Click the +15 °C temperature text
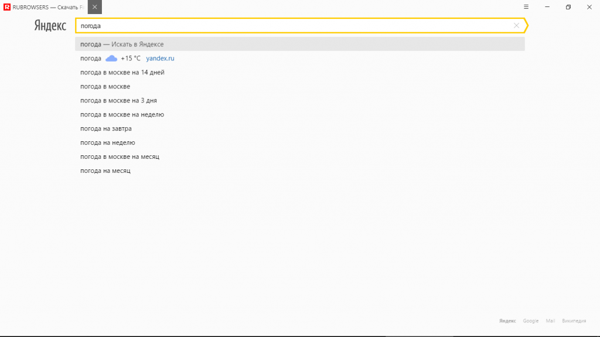The image size is (600, 337). click(x=131, y=58)
